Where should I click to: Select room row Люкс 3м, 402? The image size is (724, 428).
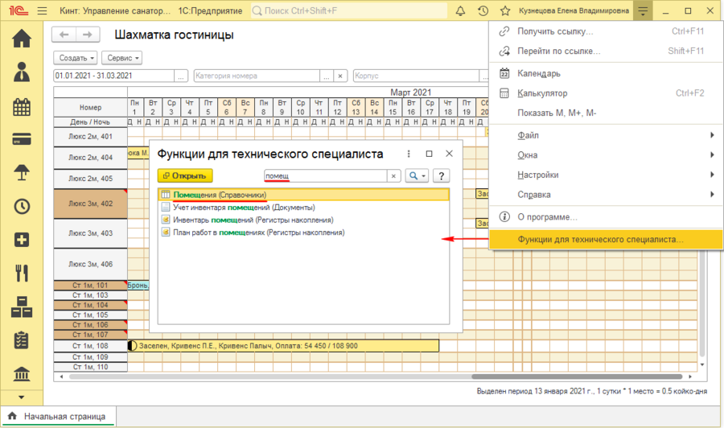click(90, 204)
